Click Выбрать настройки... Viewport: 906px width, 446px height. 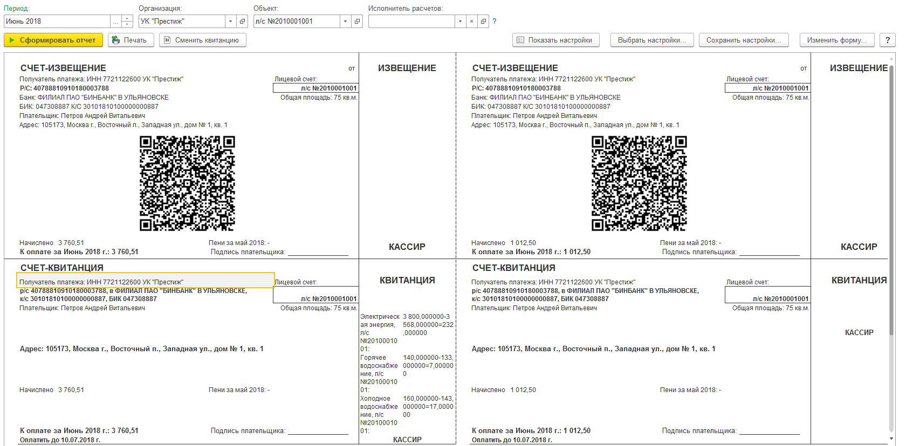653,40
